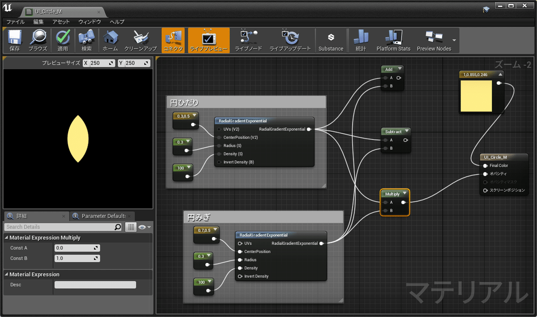Click the graduation cap tutorial icon
Viewport: 537px width, 317px height.
486,10
